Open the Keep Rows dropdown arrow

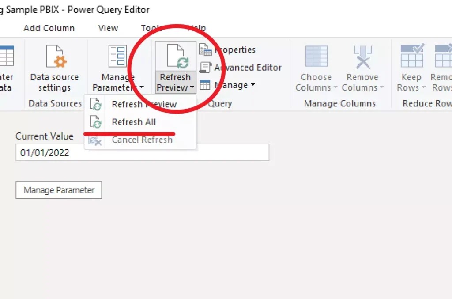click(423, 87)
